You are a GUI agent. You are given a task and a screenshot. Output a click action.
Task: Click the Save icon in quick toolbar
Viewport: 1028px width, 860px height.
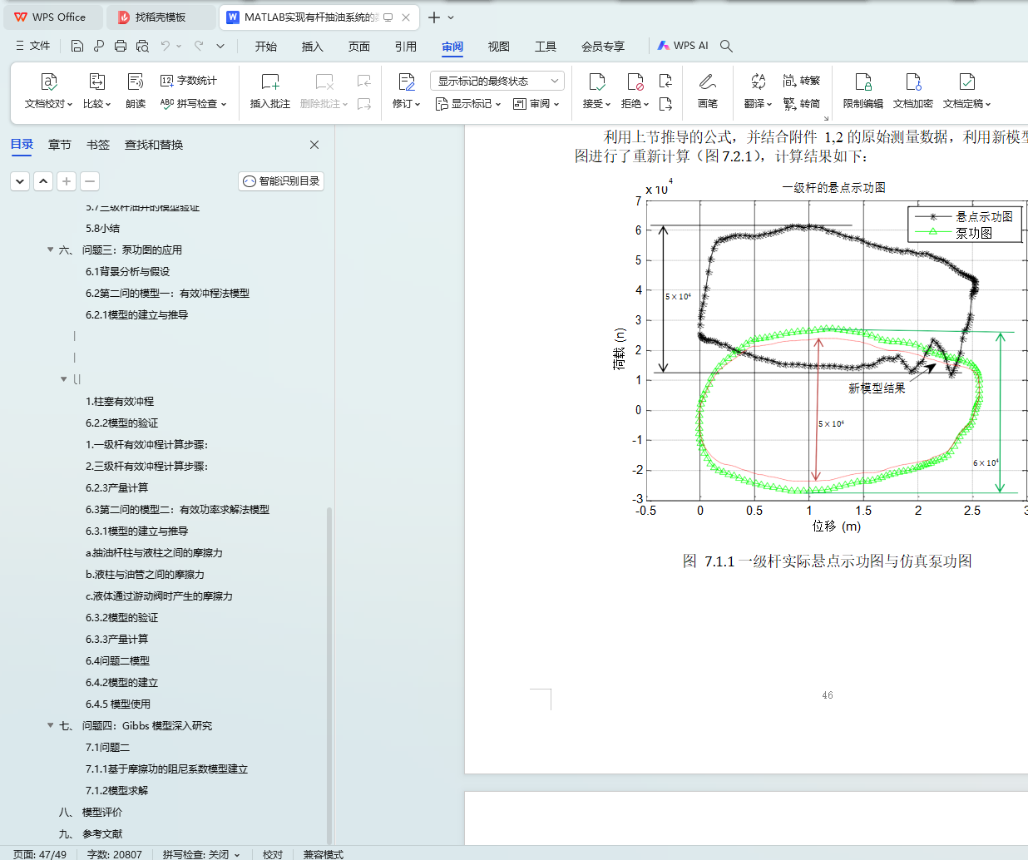coord(77,46)
